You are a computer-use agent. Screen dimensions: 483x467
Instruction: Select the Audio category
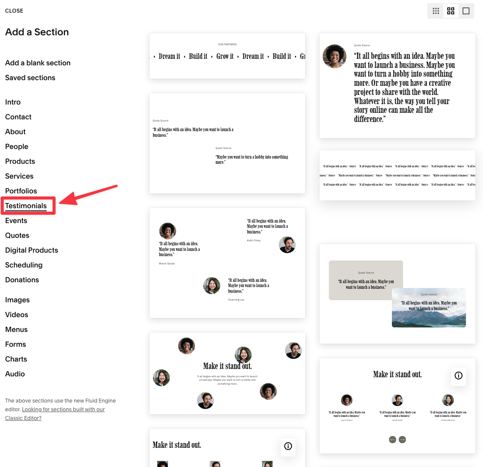15,374
